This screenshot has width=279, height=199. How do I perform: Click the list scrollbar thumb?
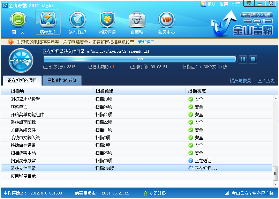click(275, 174)
